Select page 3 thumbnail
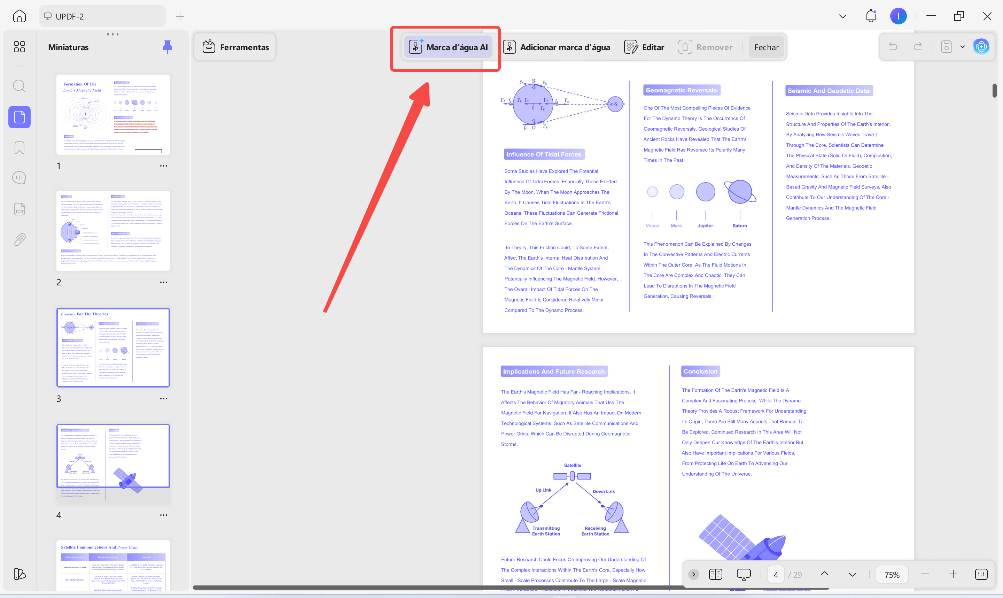The image size is (1003, 598). point(113,347)
